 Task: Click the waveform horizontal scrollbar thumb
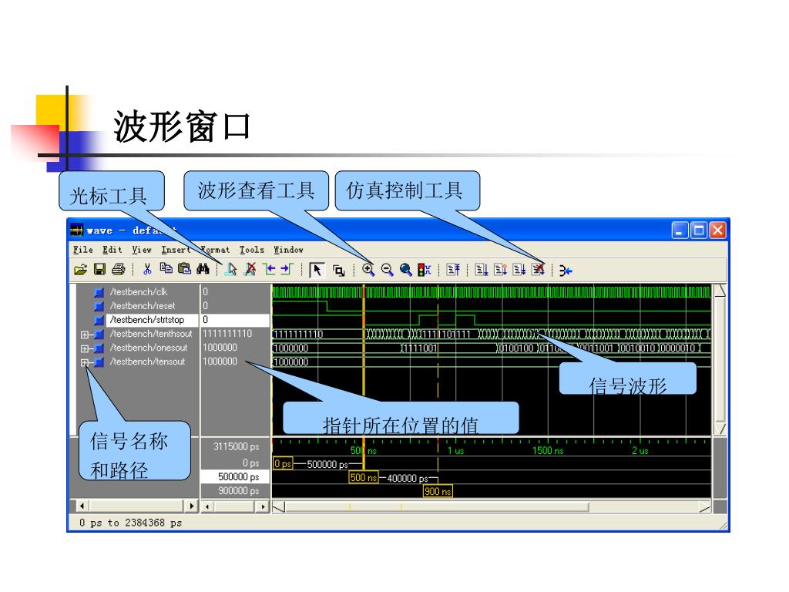(437, 507)
